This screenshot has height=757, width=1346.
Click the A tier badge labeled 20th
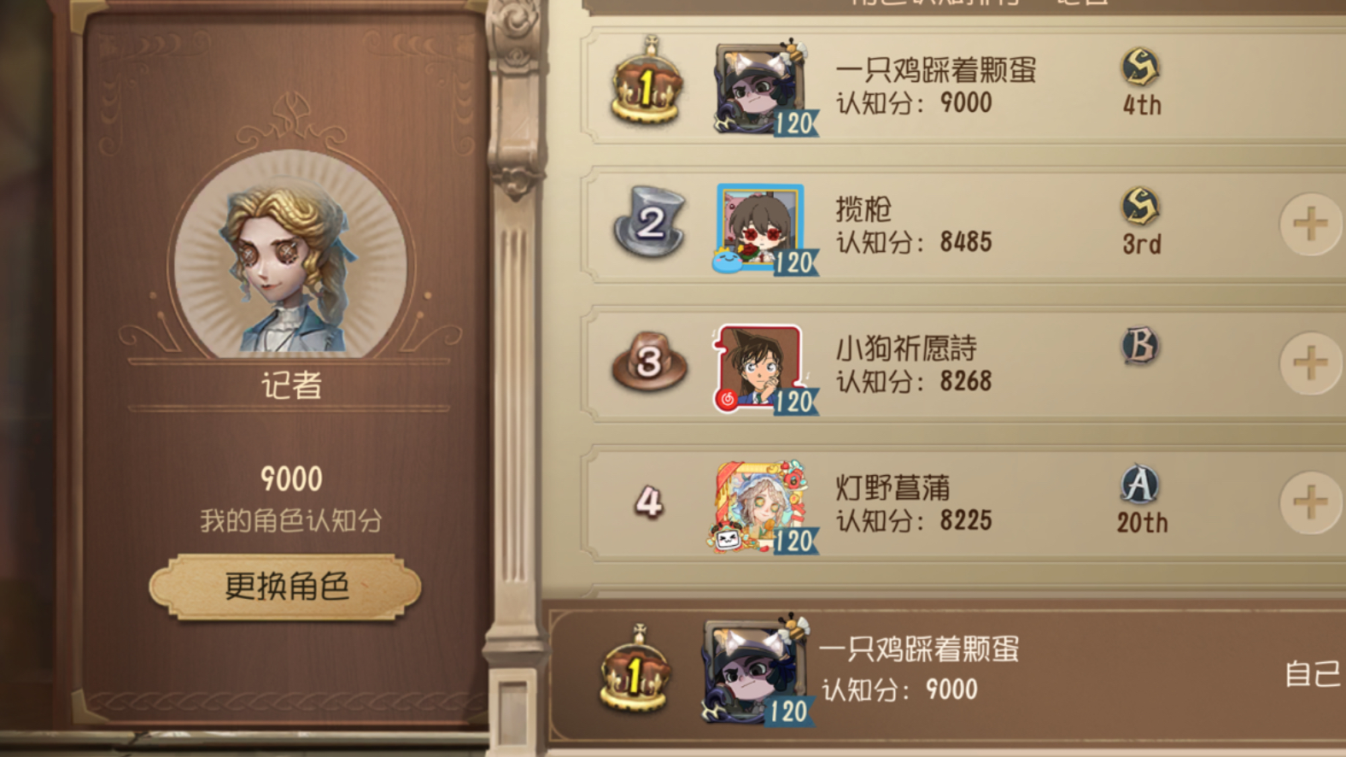(x=1141, y=501)
